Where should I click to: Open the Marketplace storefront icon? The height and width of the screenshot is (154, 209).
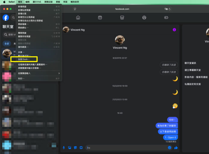[x=122, y=18]
